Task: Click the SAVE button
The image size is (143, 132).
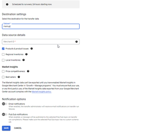Action: pyautogui.click(x=6, y=128)
